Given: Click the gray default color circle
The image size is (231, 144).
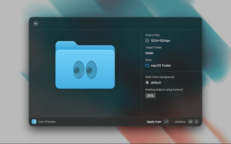Looking at the screenshot, I should tap(147, 82).
